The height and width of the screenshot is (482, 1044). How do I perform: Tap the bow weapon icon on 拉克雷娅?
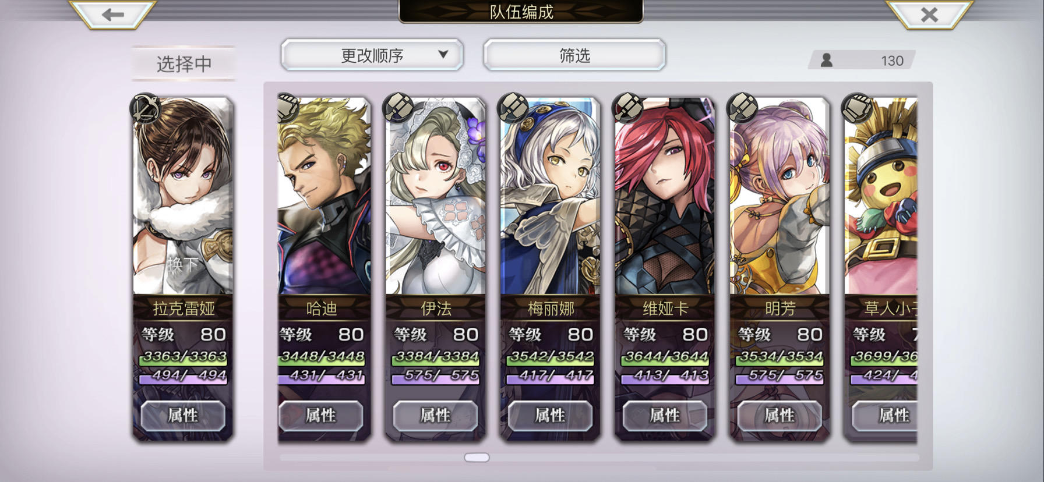point(145,108)
